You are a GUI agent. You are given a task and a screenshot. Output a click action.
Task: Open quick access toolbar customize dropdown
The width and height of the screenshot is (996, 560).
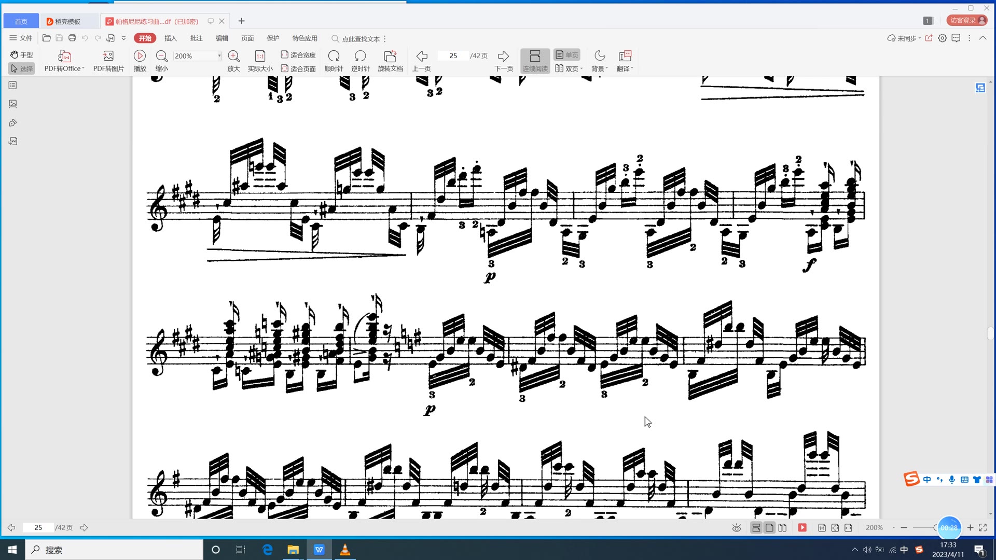tap(123, 38)
